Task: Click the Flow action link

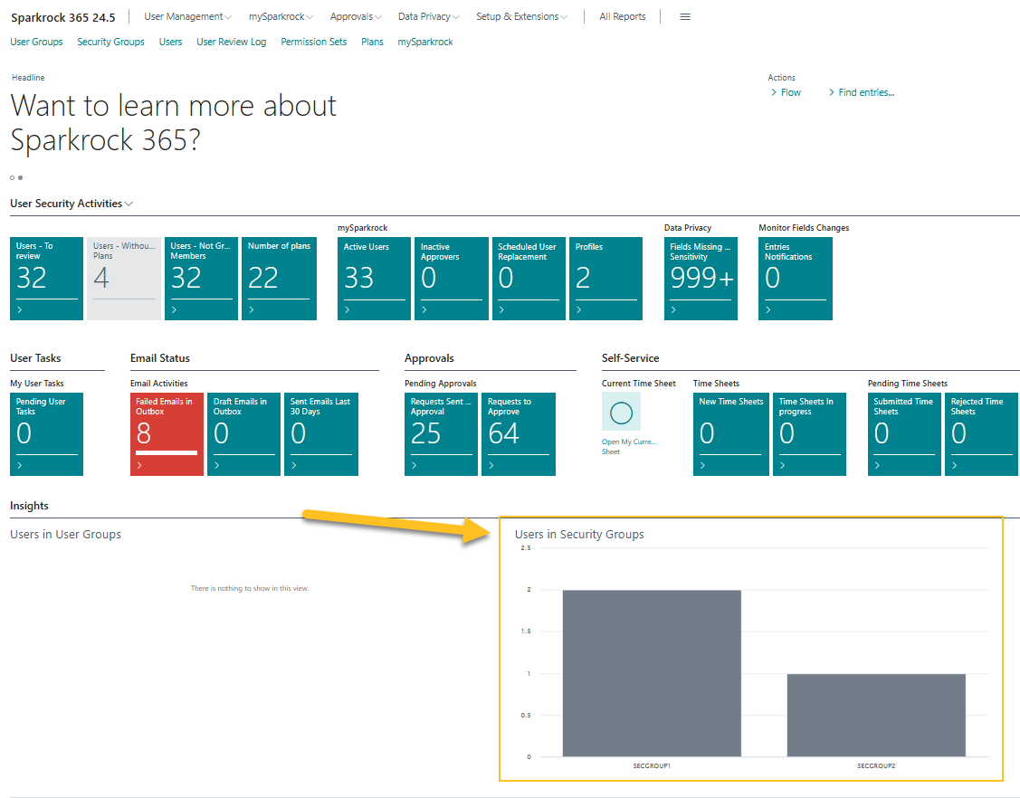Action: (790, 92)
